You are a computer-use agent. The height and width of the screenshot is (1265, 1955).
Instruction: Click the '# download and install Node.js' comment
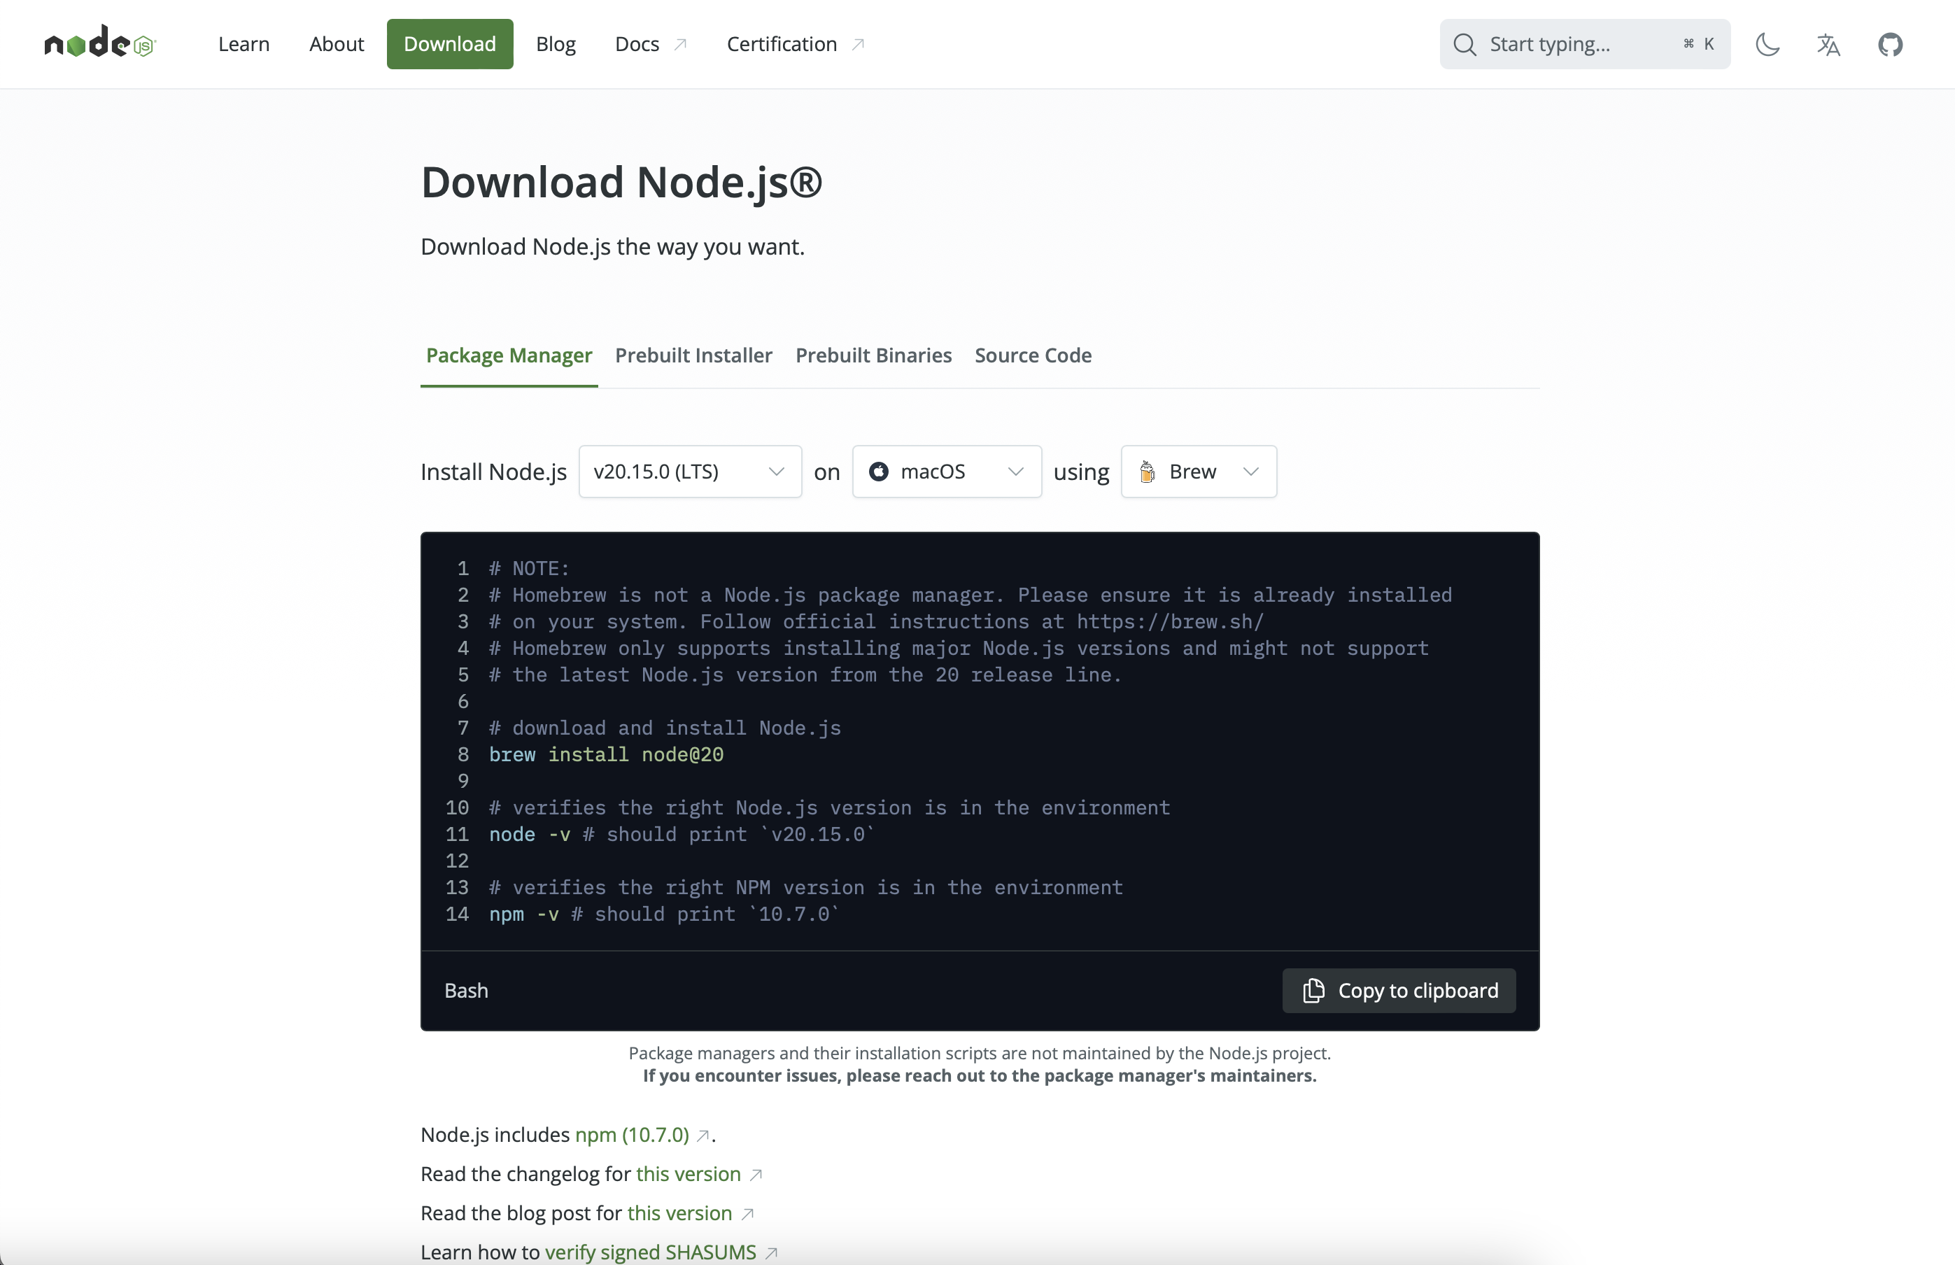tap(665, 728)
